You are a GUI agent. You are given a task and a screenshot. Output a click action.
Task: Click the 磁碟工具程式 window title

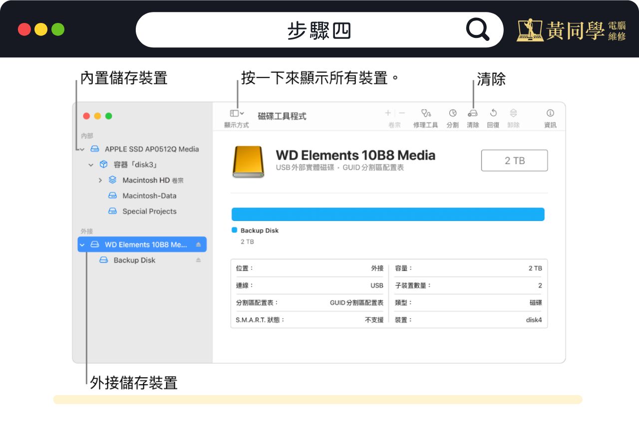pyautogui.click(x=282, y=116)
